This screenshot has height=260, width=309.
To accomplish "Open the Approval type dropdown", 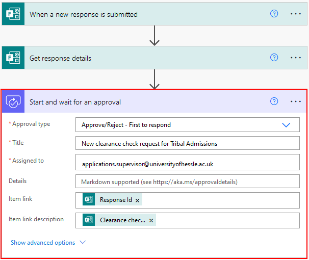I will pos(188,125).
